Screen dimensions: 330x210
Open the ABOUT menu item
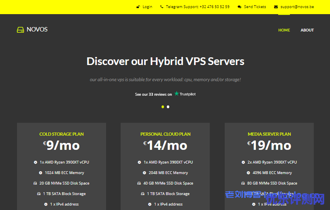click(x=307, y=30)
